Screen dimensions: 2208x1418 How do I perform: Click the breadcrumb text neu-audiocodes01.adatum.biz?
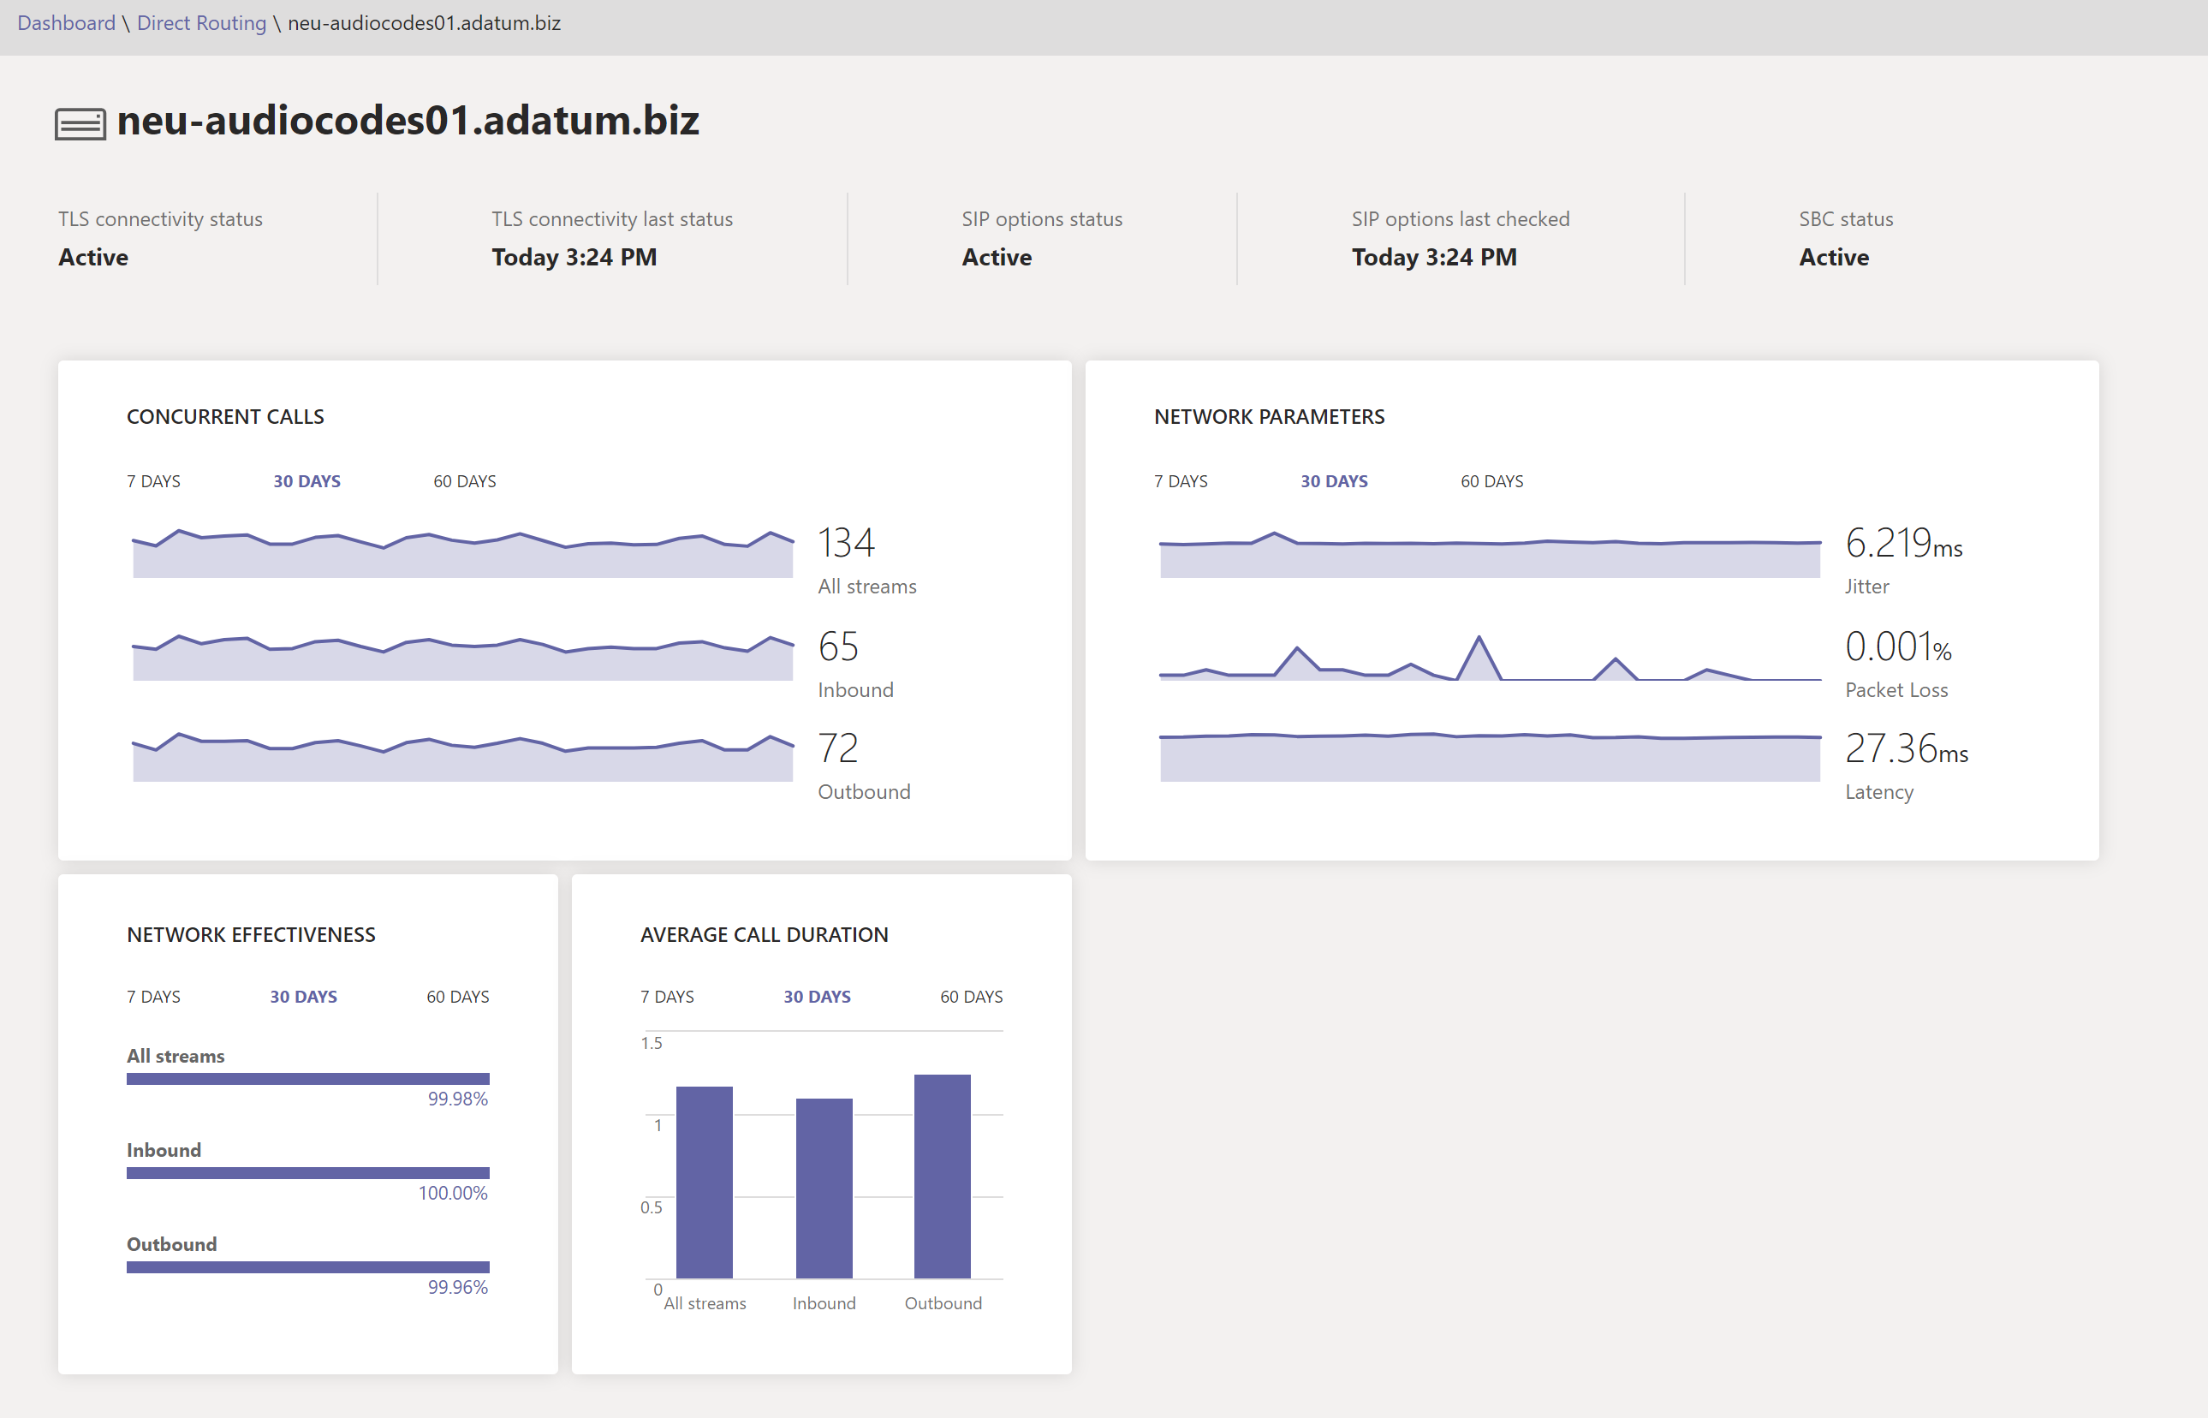425,23
